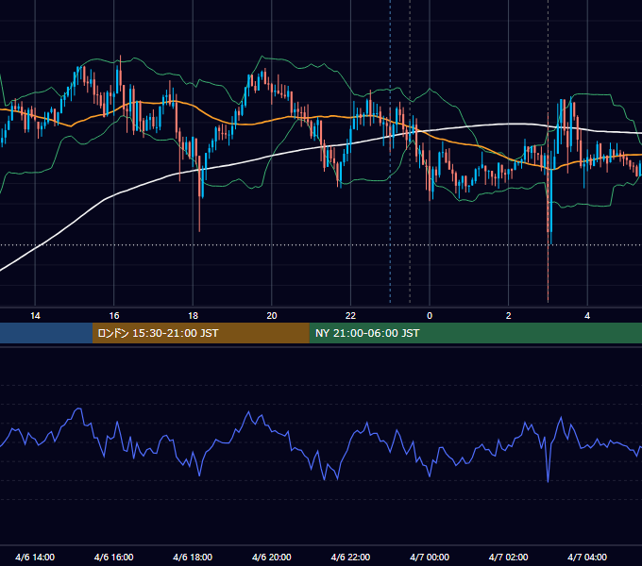Screen dimensions: 642x566
Task: Click the 18 hour axis label
Action: [193, 316]
